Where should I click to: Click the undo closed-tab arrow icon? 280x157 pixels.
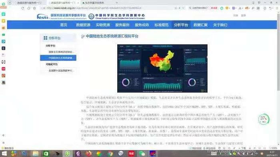271,8
